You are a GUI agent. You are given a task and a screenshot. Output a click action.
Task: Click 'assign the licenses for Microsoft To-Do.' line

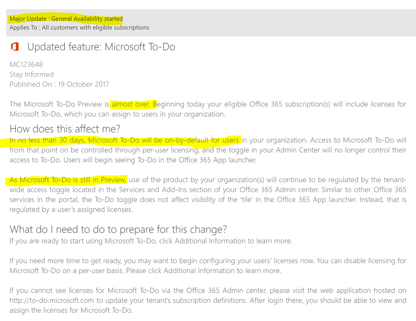pos(71,311)
